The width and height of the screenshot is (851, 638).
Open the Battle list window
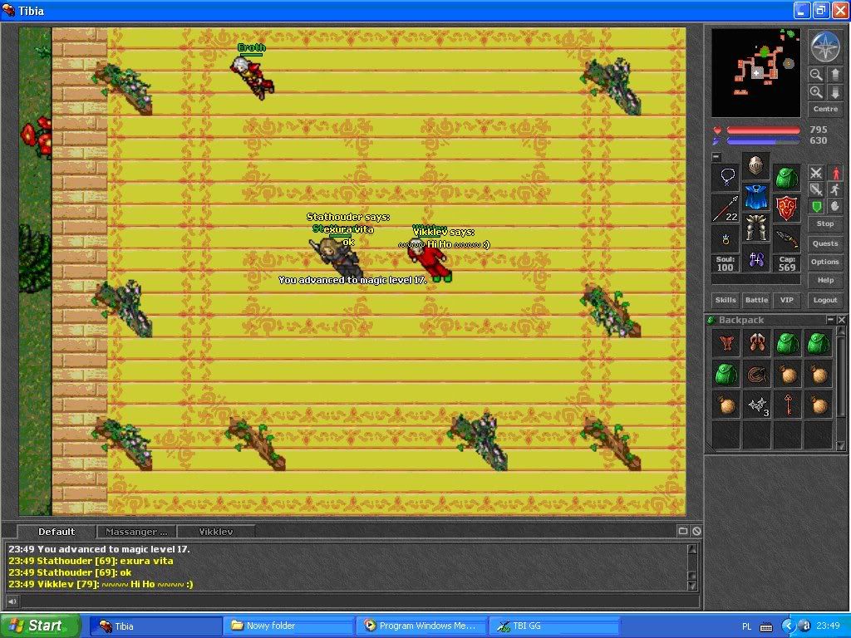tap(756, 300)
